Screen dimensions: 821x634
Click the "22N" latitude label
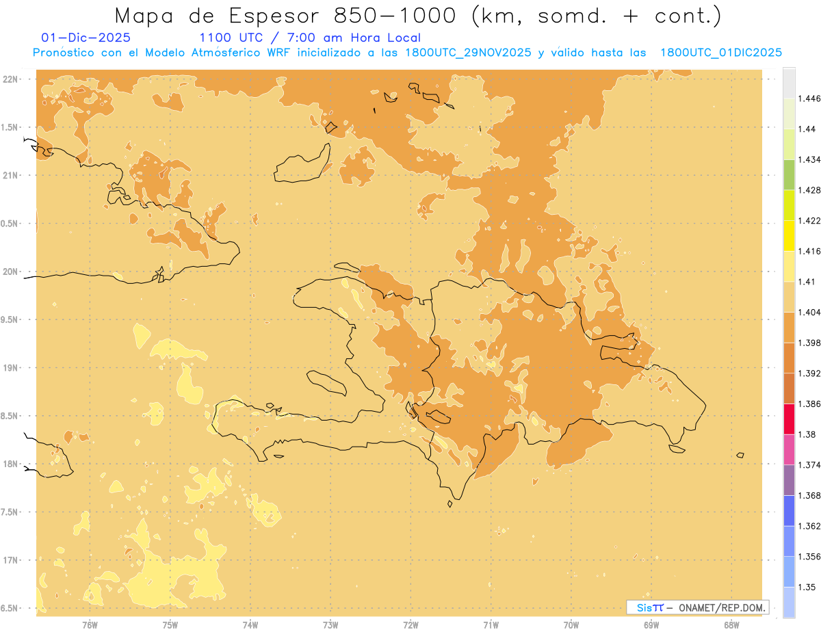(11, 79)
